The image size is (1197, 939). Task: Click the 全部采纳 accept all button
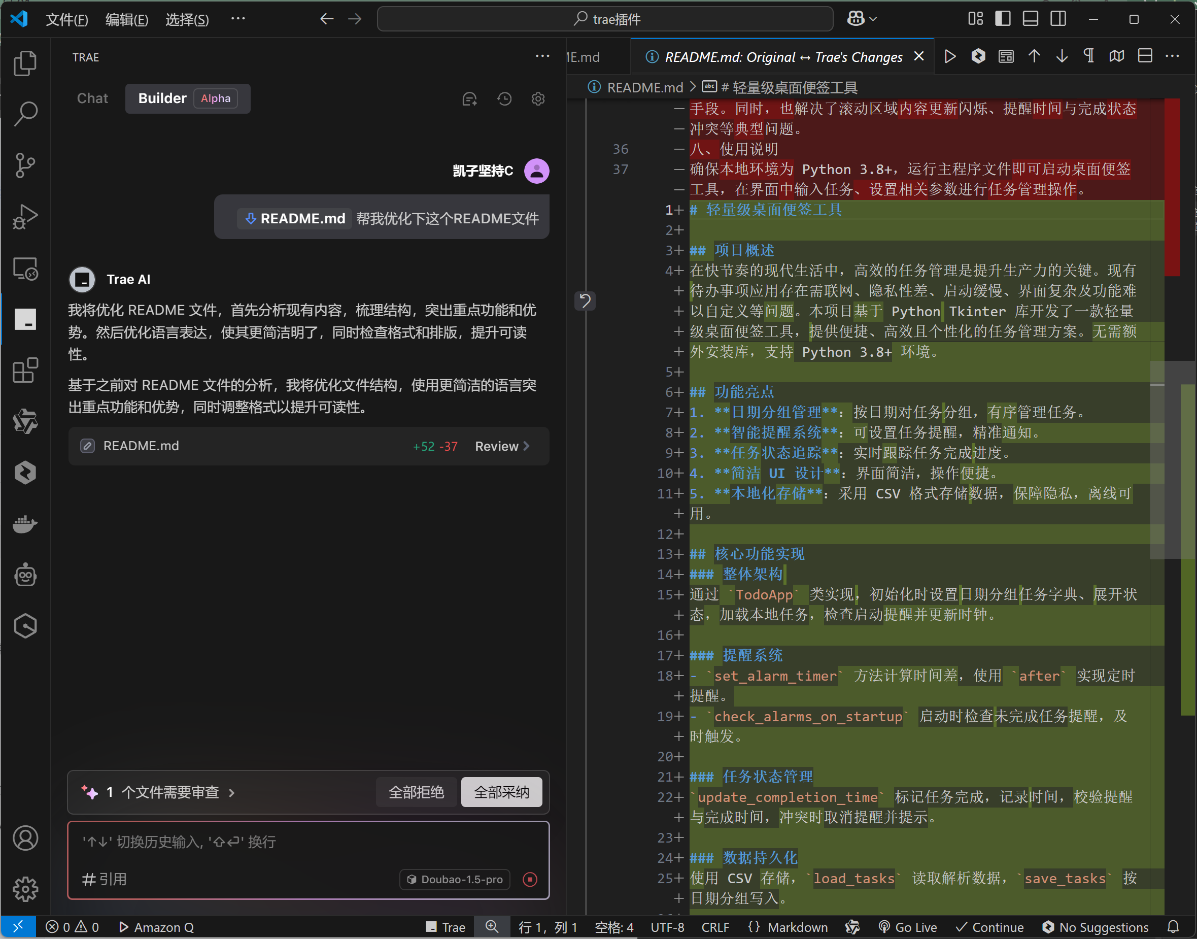click(501, 792)
